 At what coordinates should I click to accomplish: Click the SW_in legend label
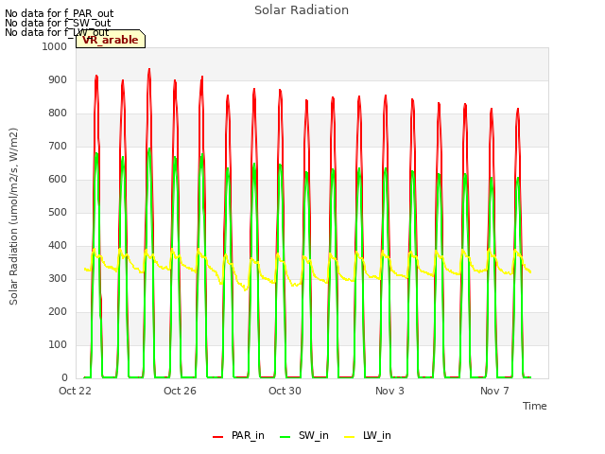click(313, 435)
